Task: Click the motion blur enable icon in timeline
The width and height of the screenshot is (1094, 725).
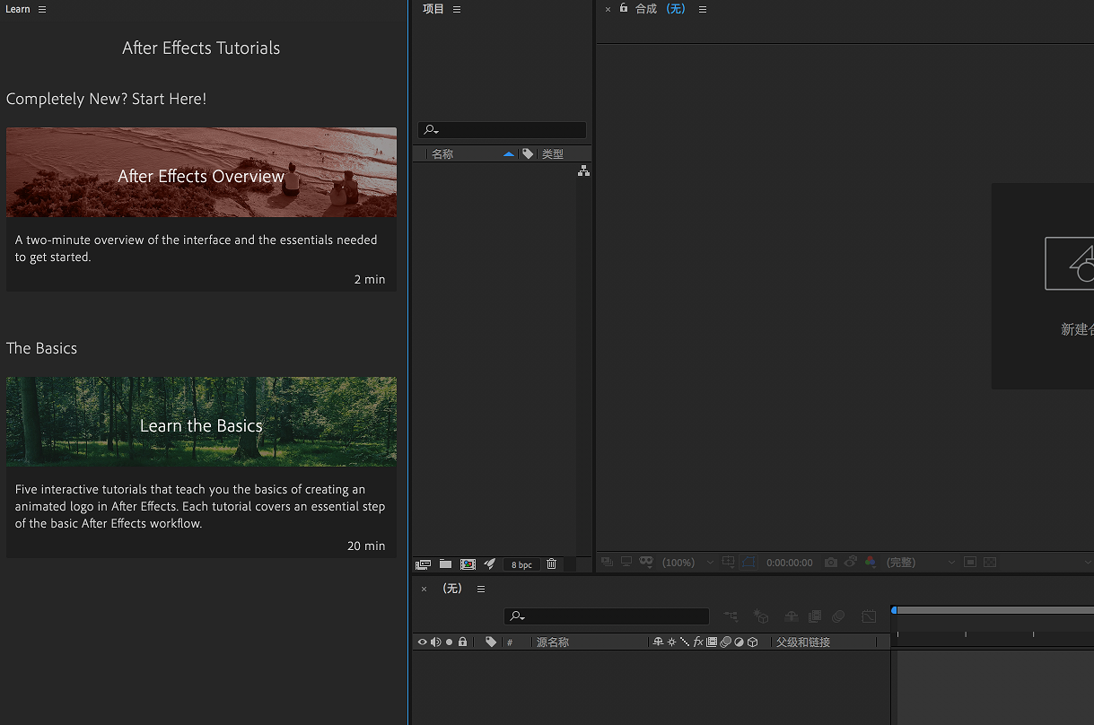Action: (838, 616)
